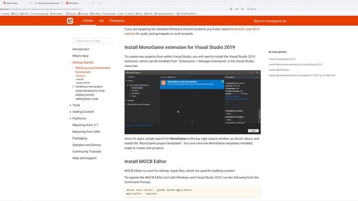Open the Api tab

coord(101,21)
